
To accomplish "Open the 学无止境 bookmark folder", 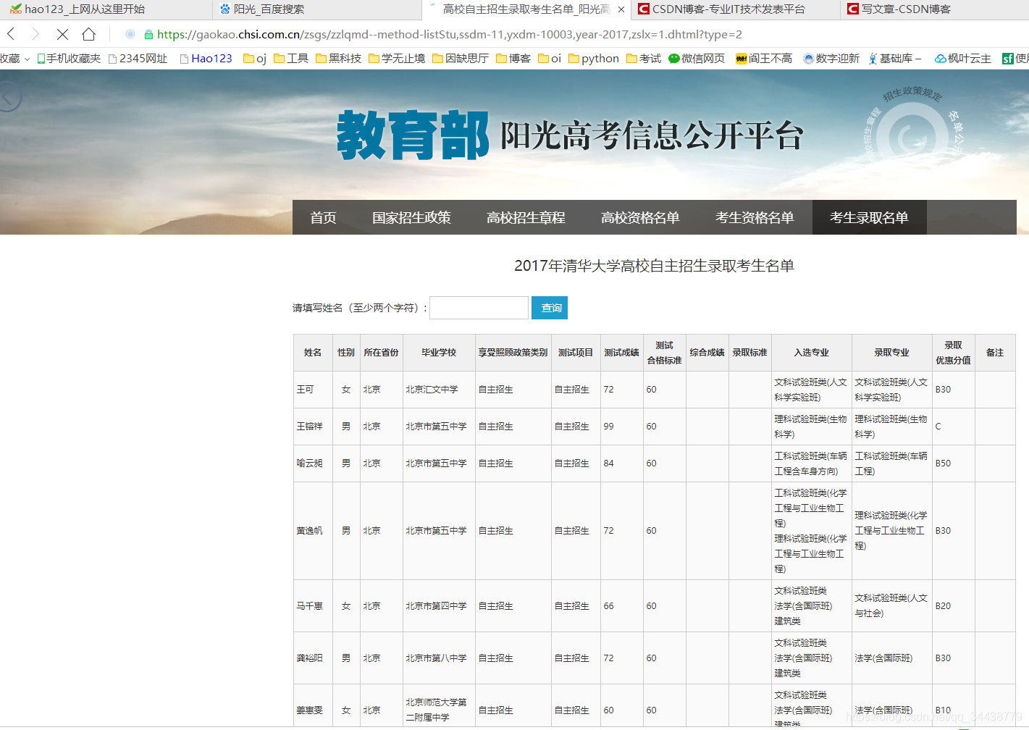I will pos(397,58).
